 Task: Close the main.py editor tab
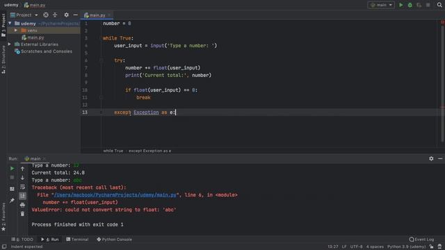pyautogui.click(x=109, y=15)
